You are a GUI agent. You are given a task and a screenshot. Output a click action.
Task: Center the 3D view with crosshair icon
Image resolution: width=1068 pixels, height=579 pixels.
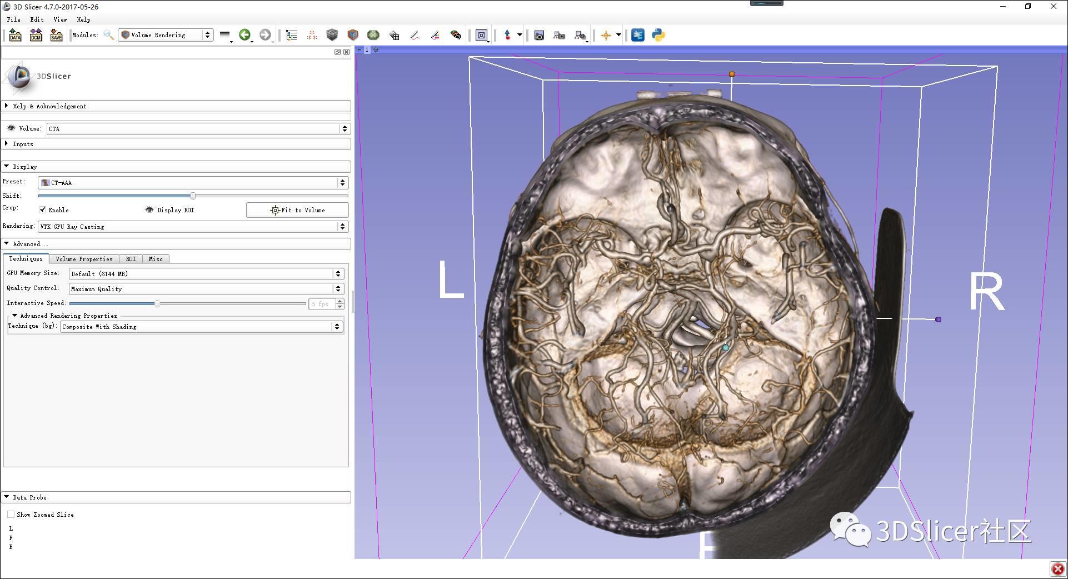[376, 49]
